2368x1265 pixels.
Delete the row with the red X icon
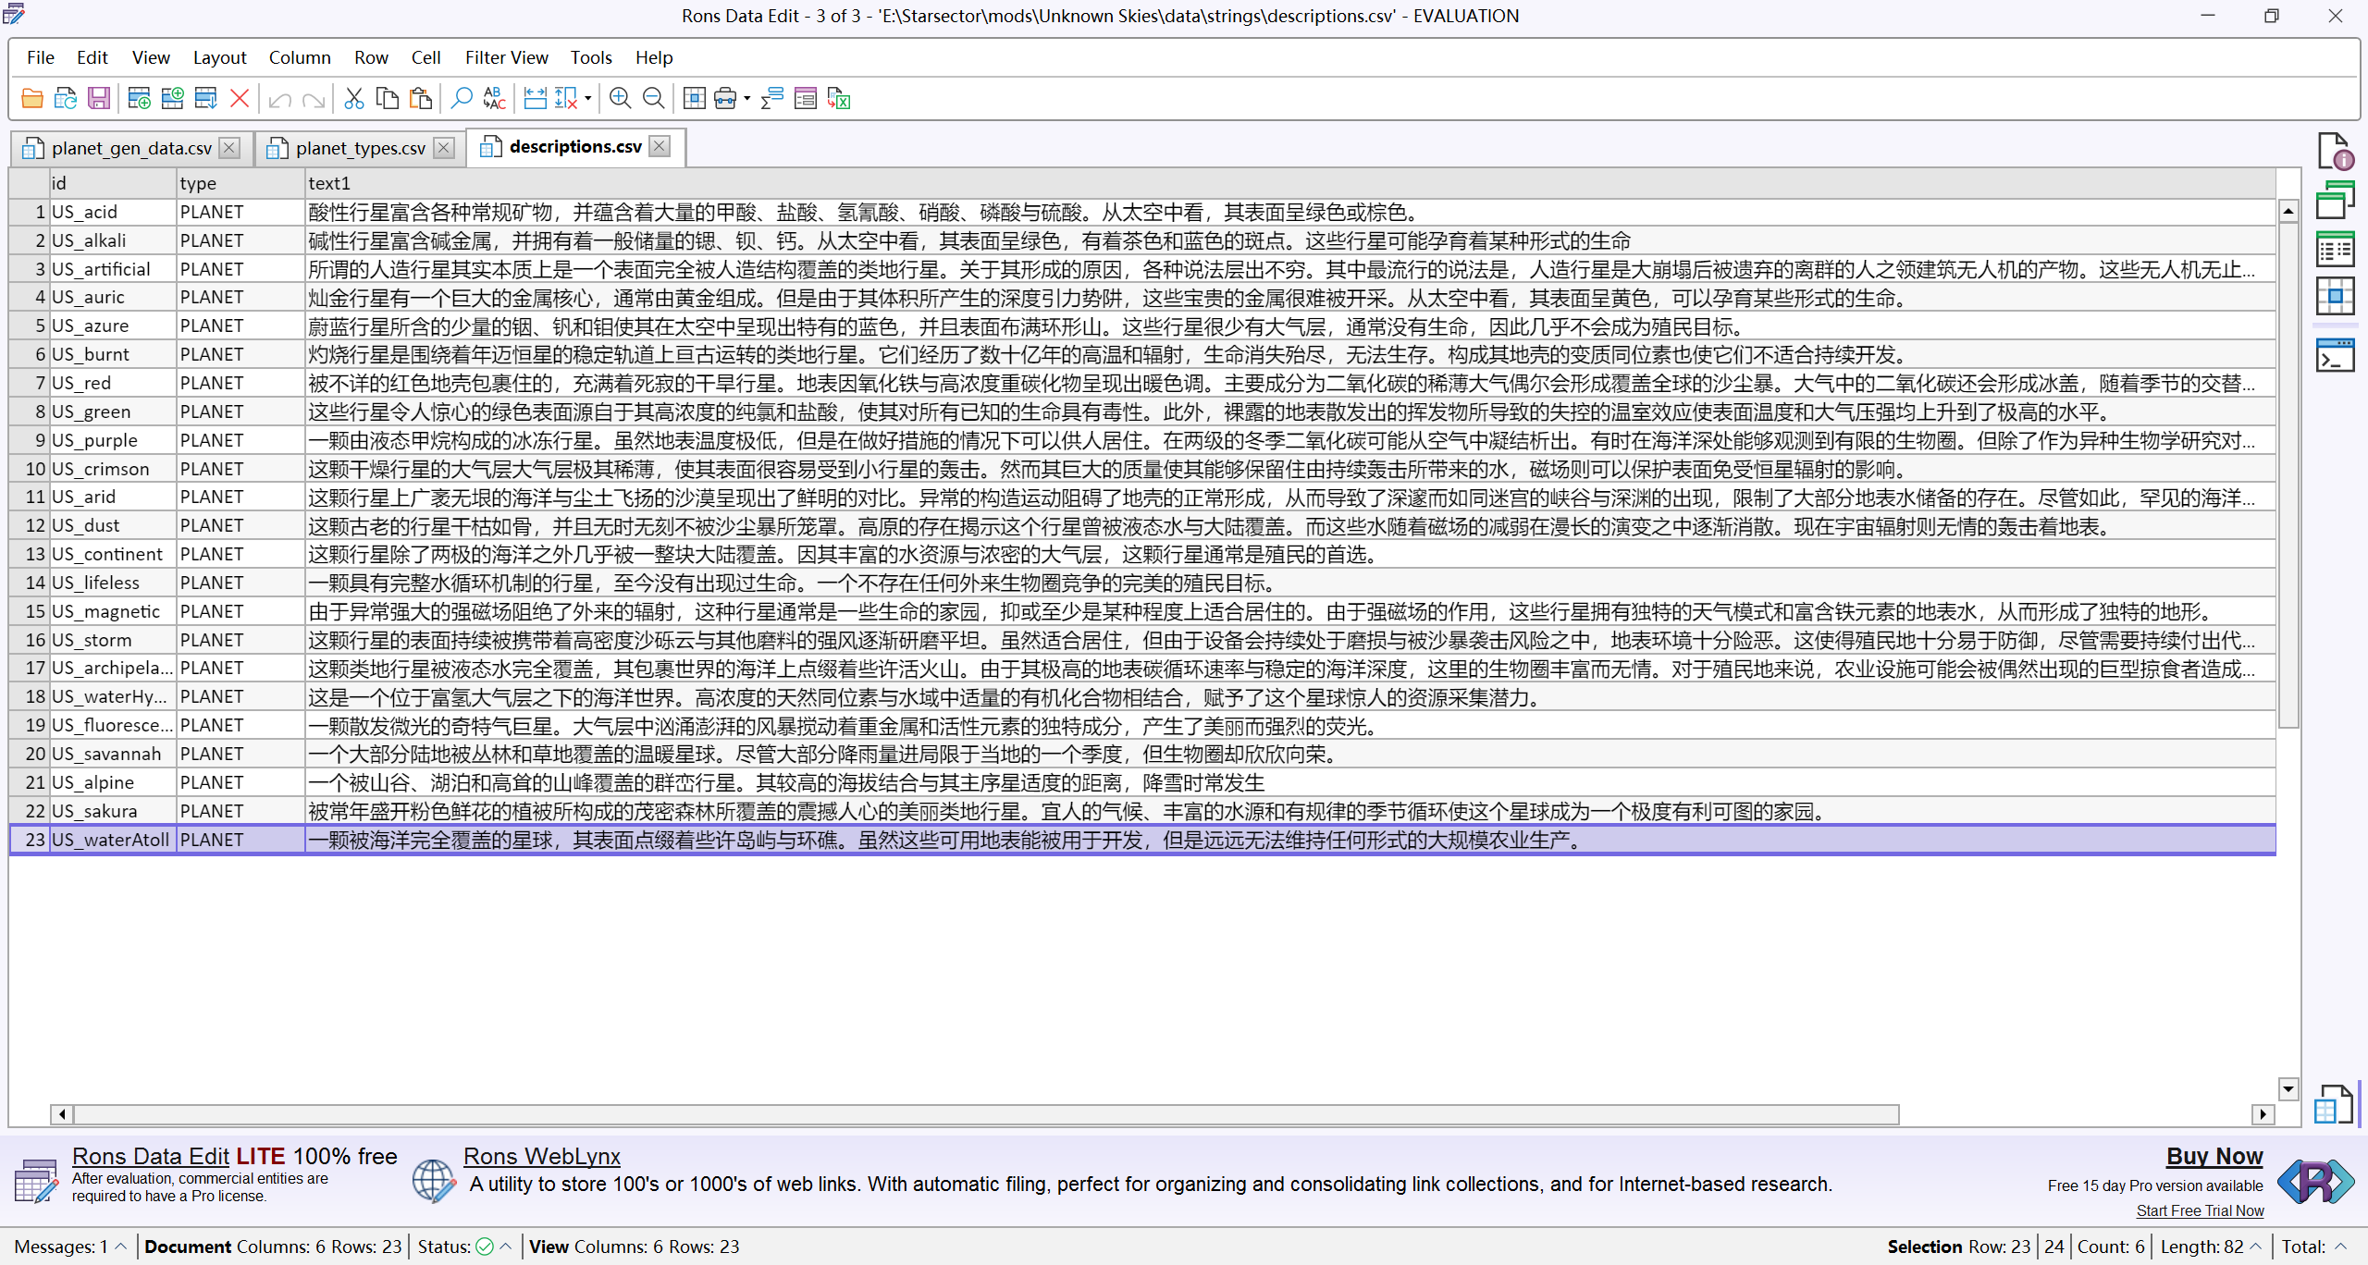pyautogui.click(x=240, y=98)
